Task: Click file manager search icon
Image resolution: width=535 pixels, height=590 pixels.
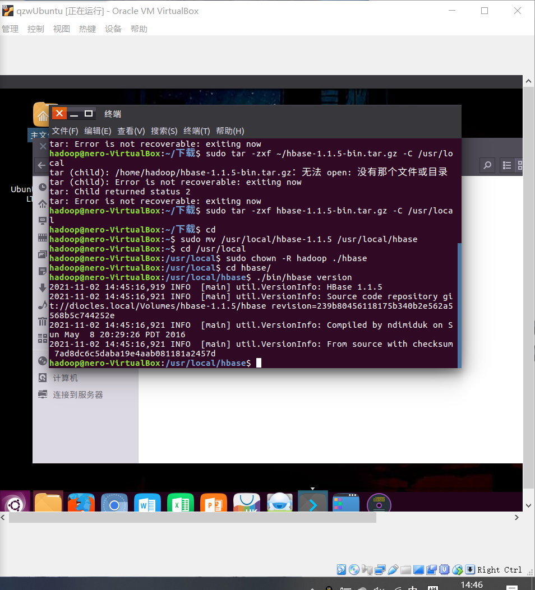Action: click(x=487, y=165)
